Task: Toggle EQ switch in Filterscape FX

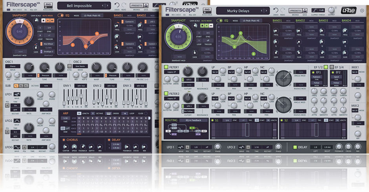Action: (x=219, y=20)
